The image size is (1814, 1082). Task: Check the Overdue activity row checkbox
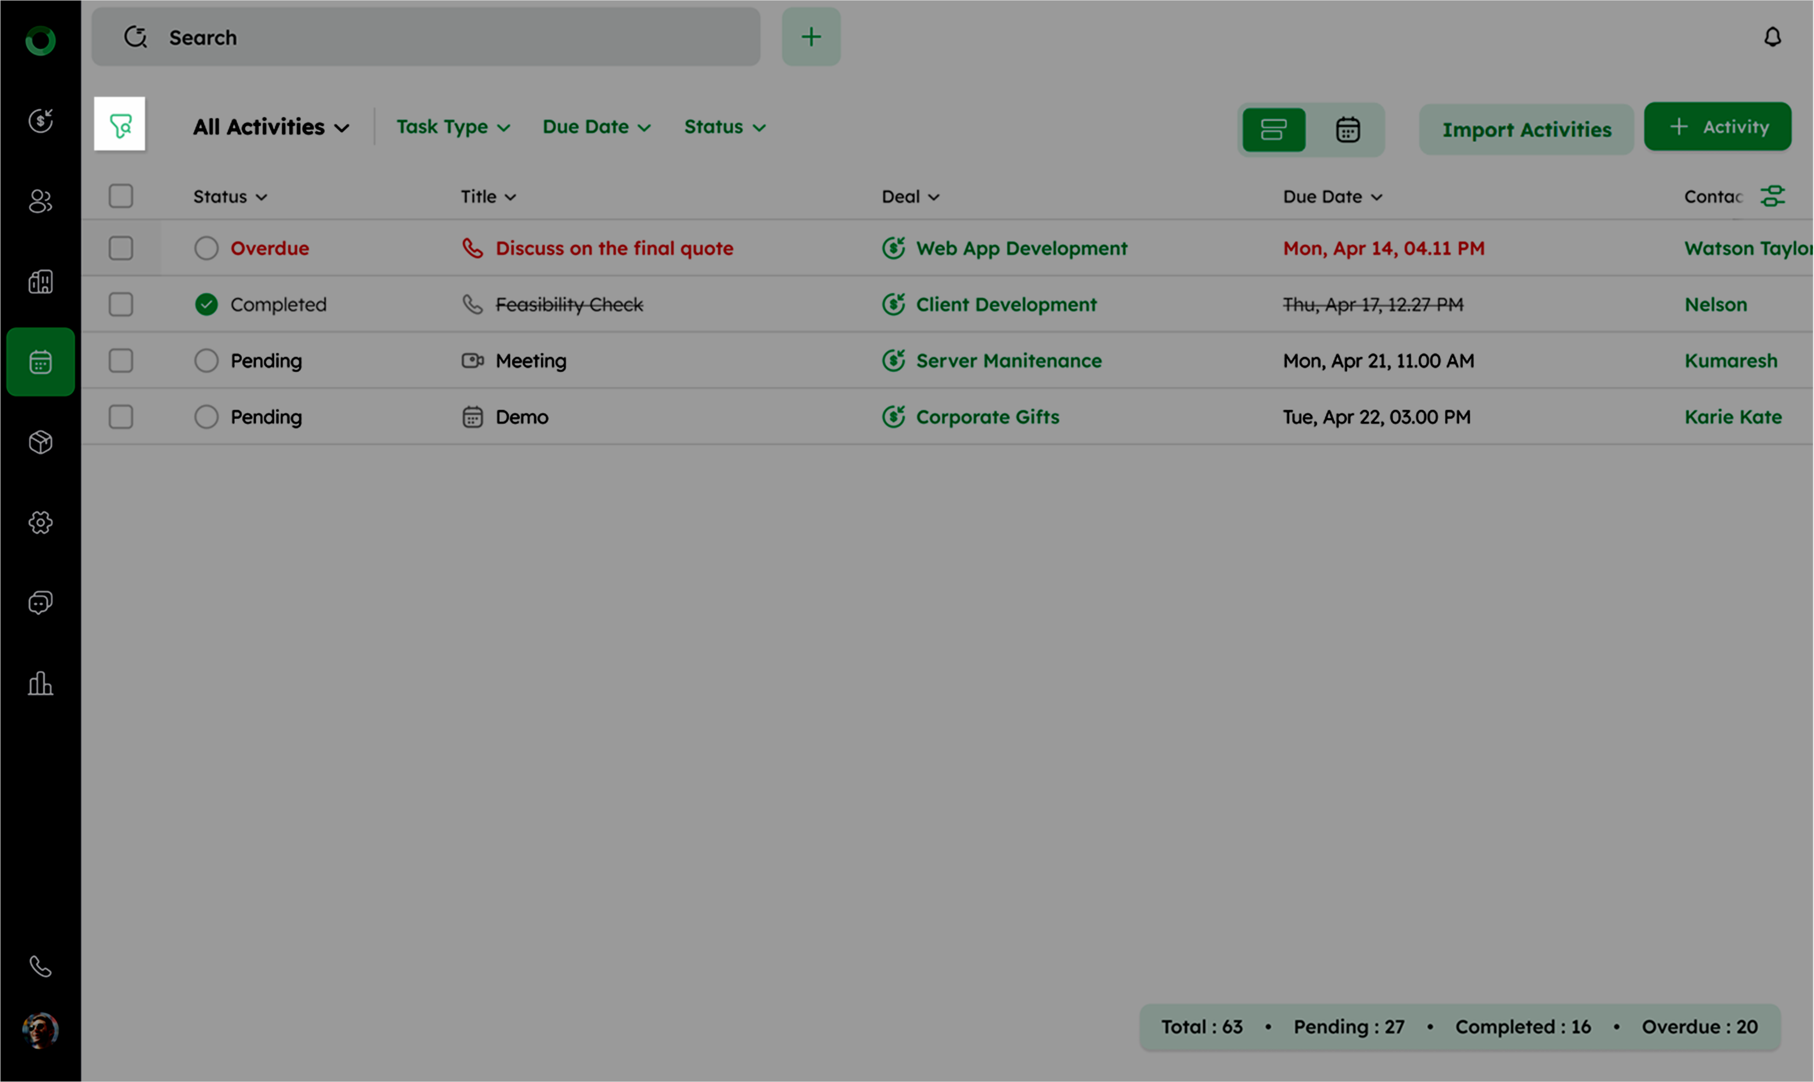(120, 248)
